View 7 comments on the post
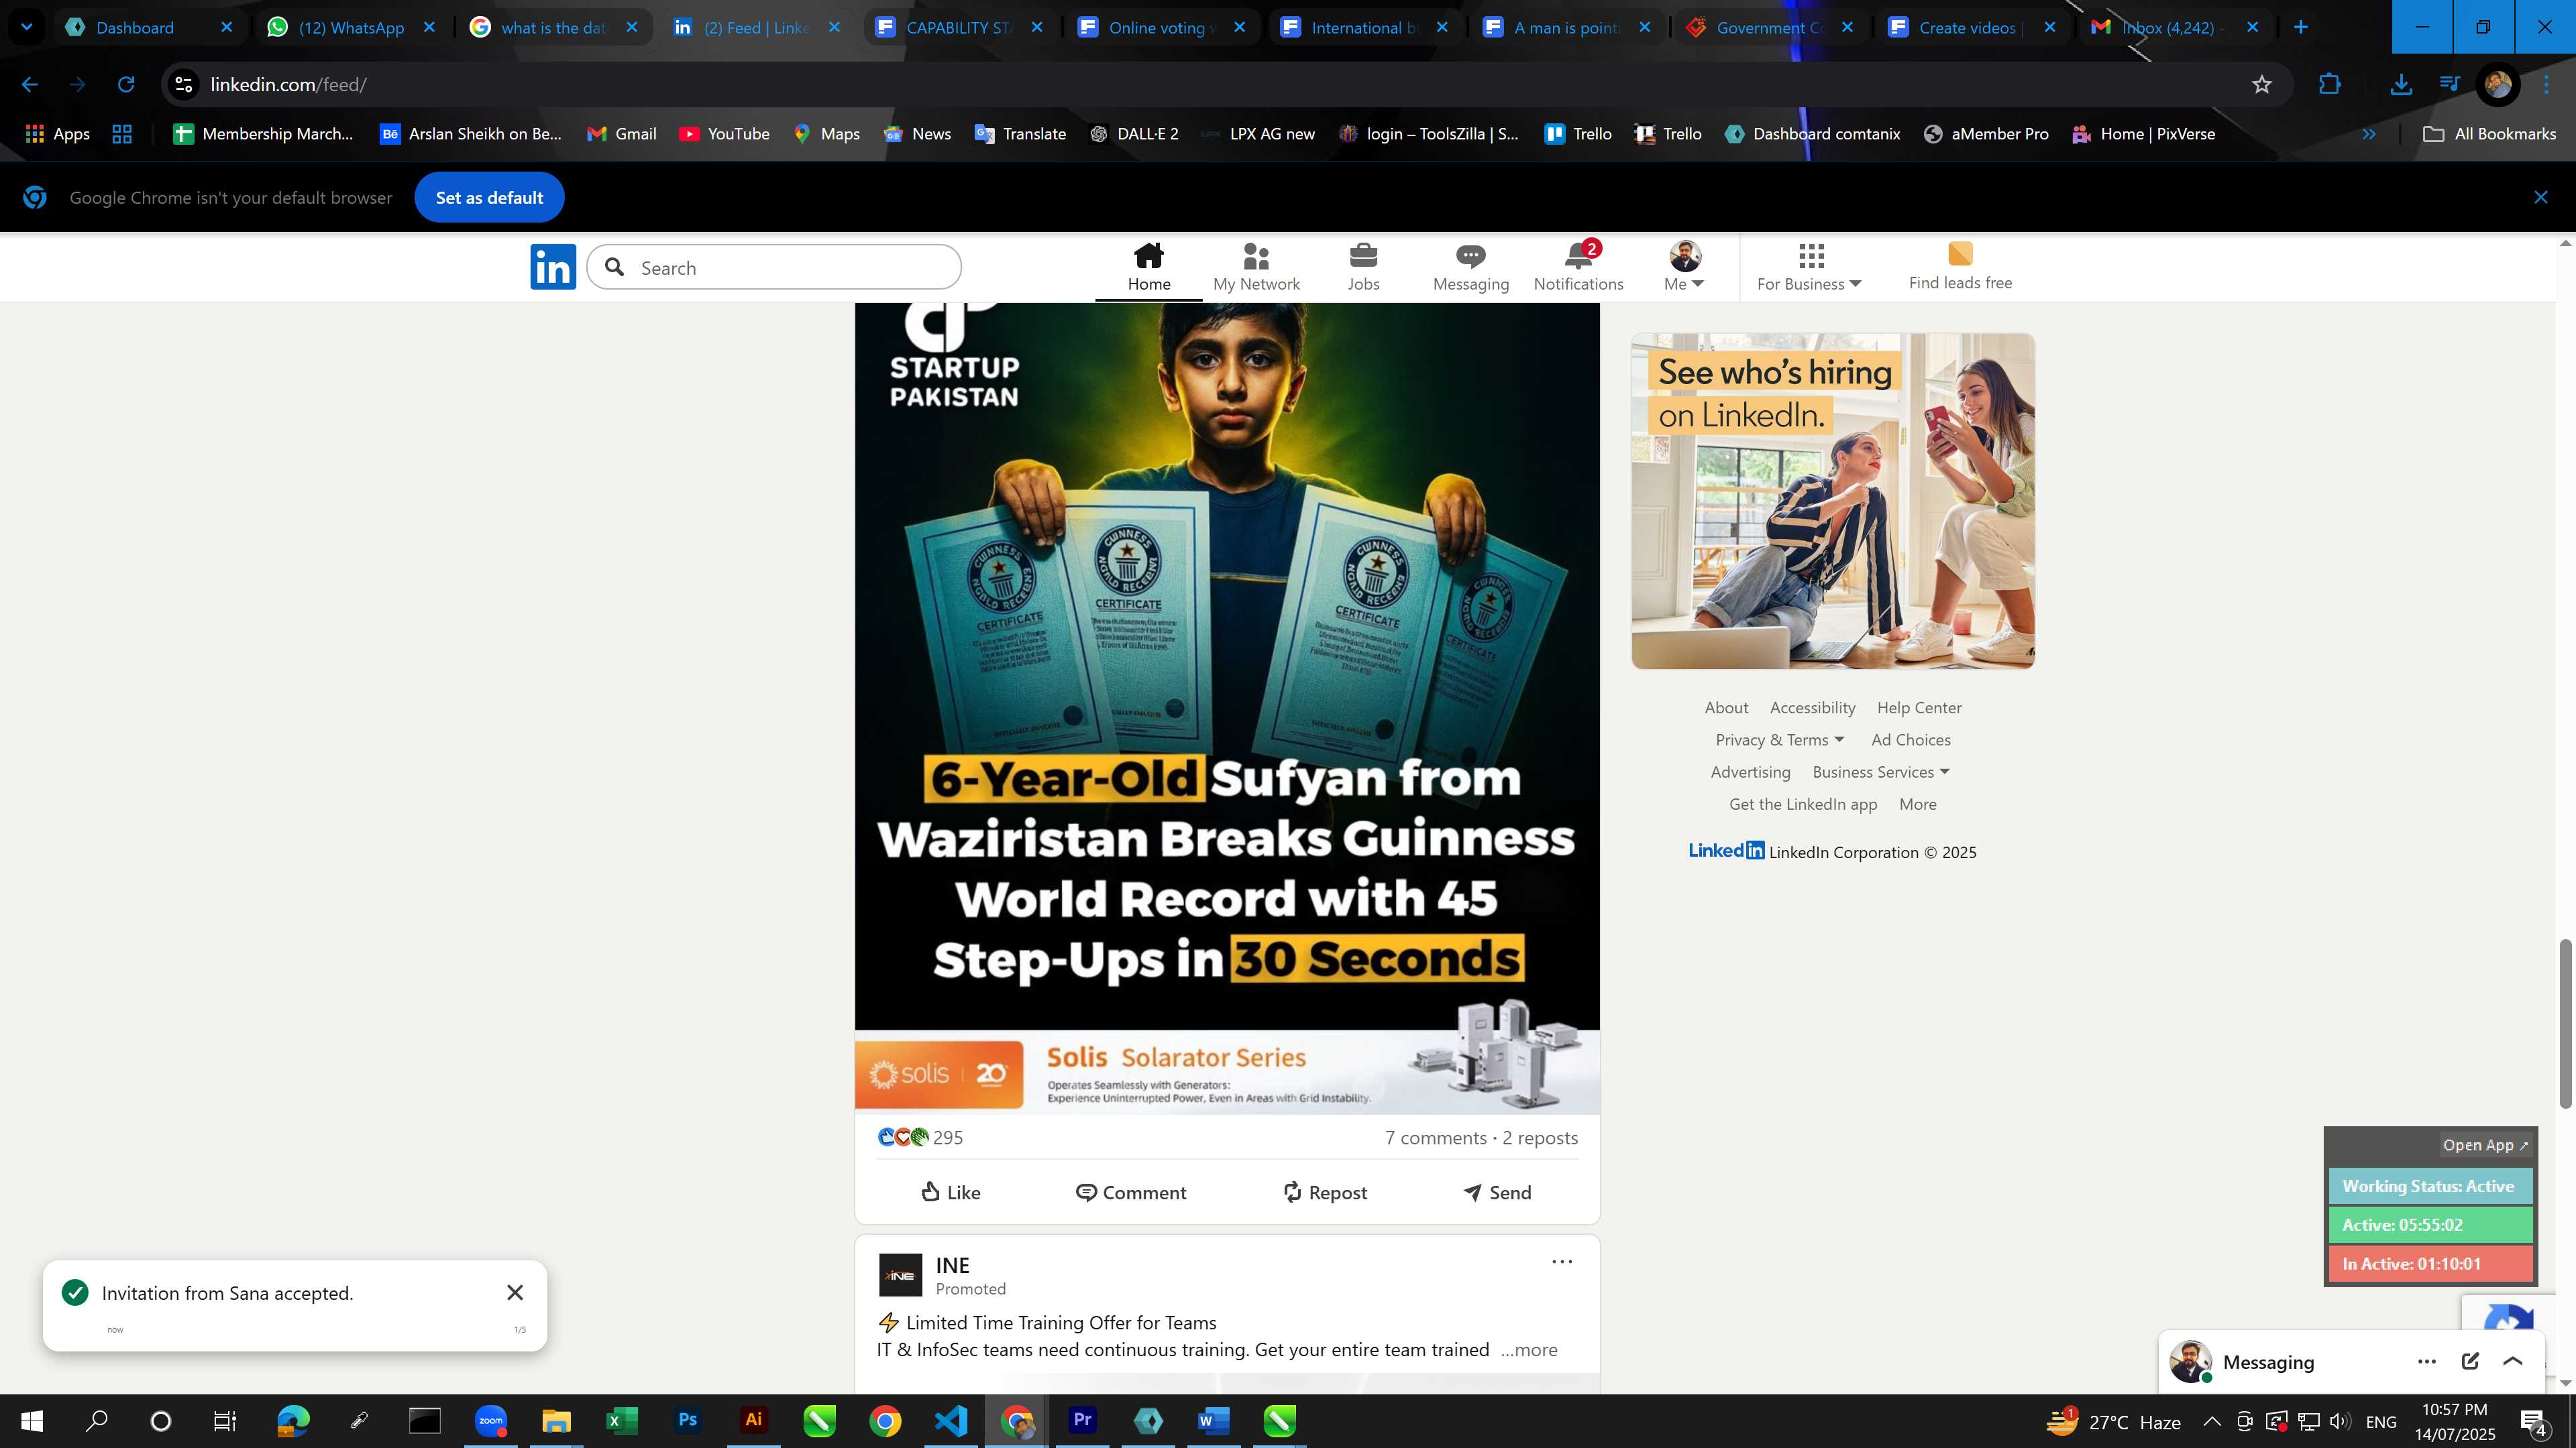 tap(1435, 1137)
